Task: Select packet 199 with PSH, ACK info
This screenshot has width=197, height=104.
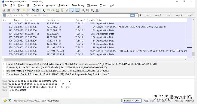Action: pyautogui.click(x=94, y=51)
